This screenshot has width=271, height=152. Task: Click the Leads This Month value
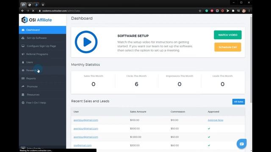click(223, 84)
